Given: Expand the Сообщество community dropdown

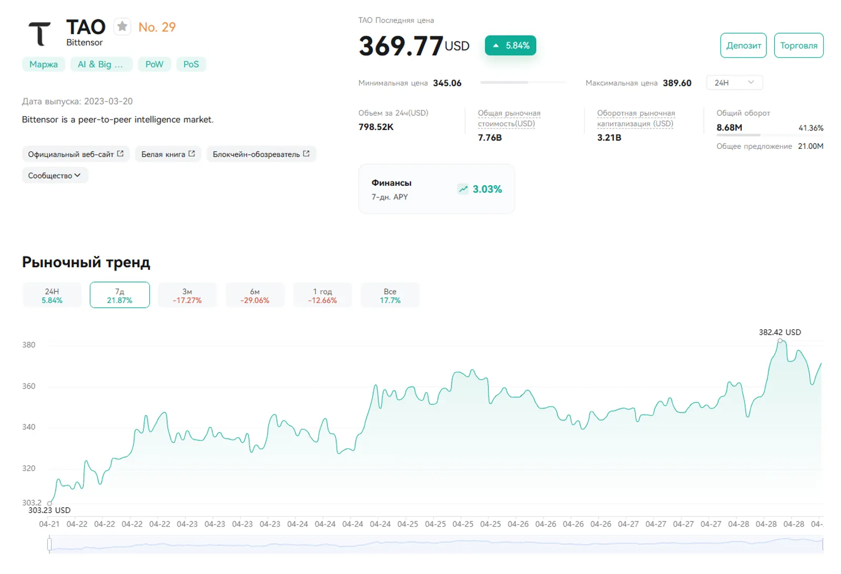Looking at the screenshot, I should [55, 175].
